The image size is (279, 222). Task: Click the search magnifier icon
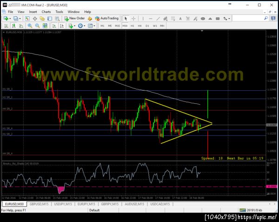(266, 18)
